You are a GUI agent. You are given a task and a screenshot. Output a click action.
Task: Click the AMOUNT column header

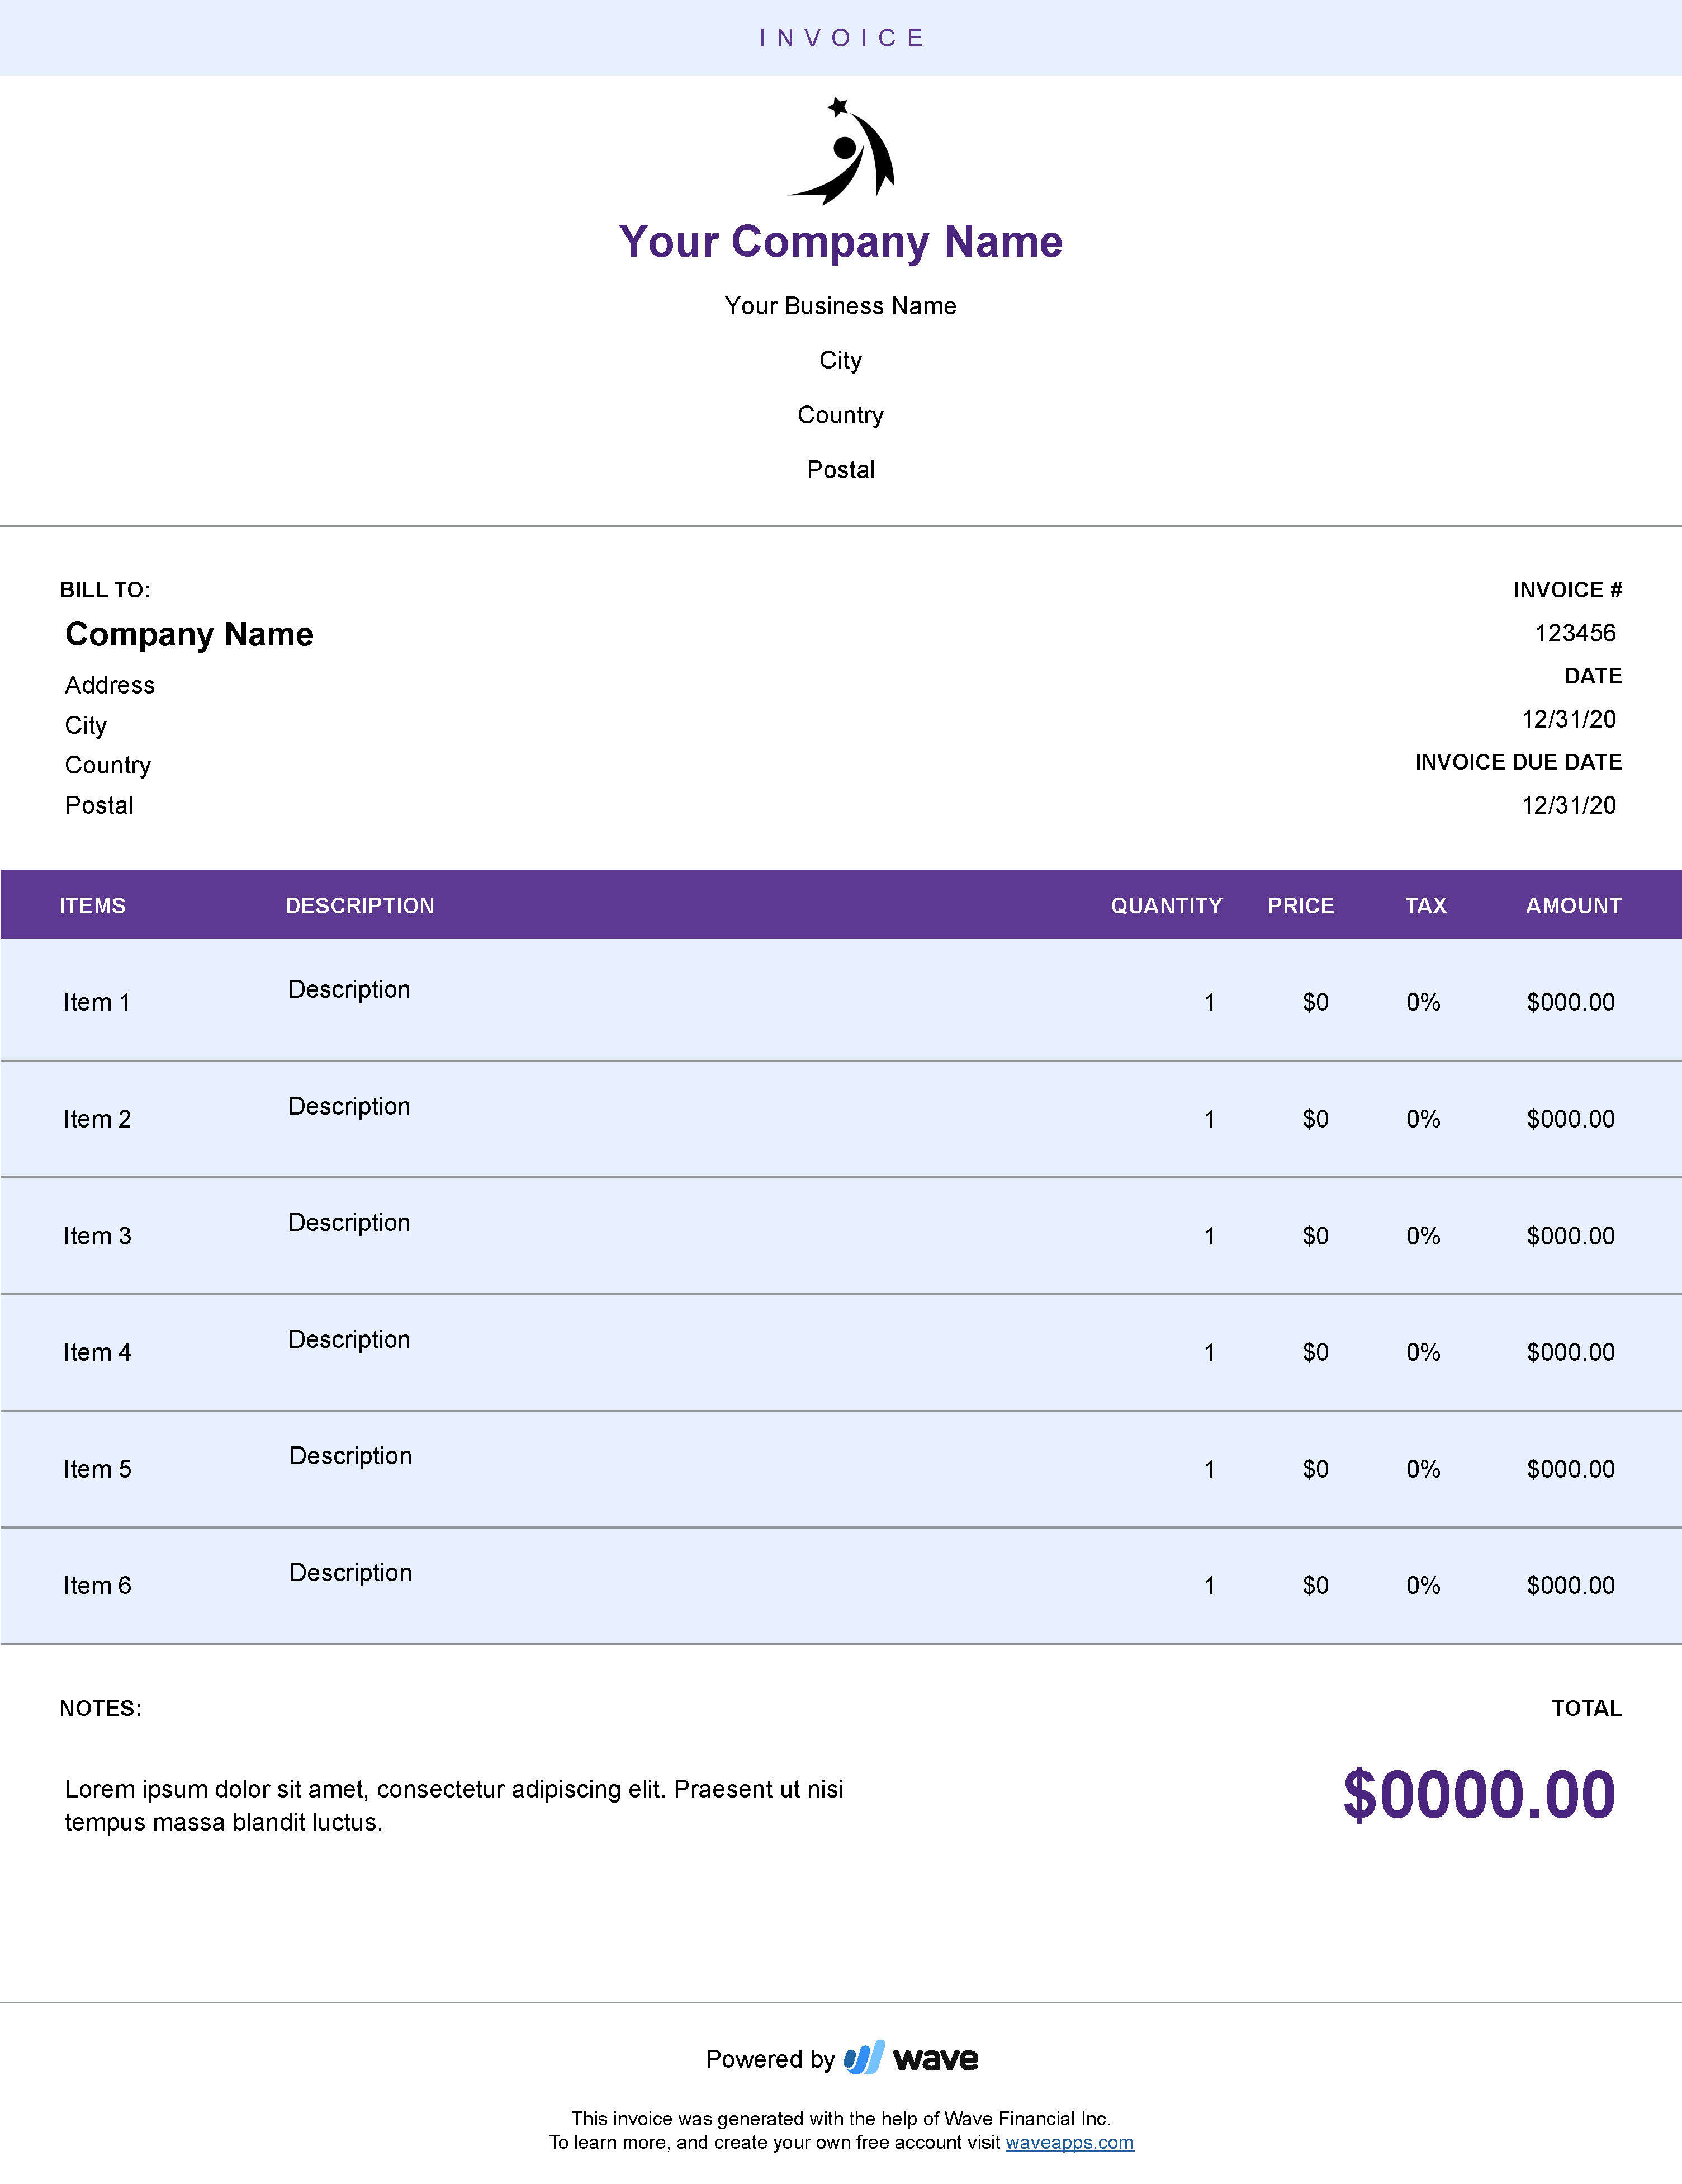[x=1573, y=905]
